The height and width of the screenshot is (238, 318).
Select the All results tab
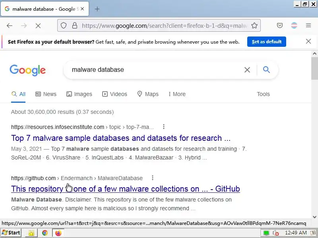tap(18, 94)
